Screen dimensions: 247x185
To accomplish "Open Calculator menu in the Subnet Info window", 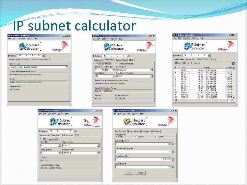I will [106, 39].
